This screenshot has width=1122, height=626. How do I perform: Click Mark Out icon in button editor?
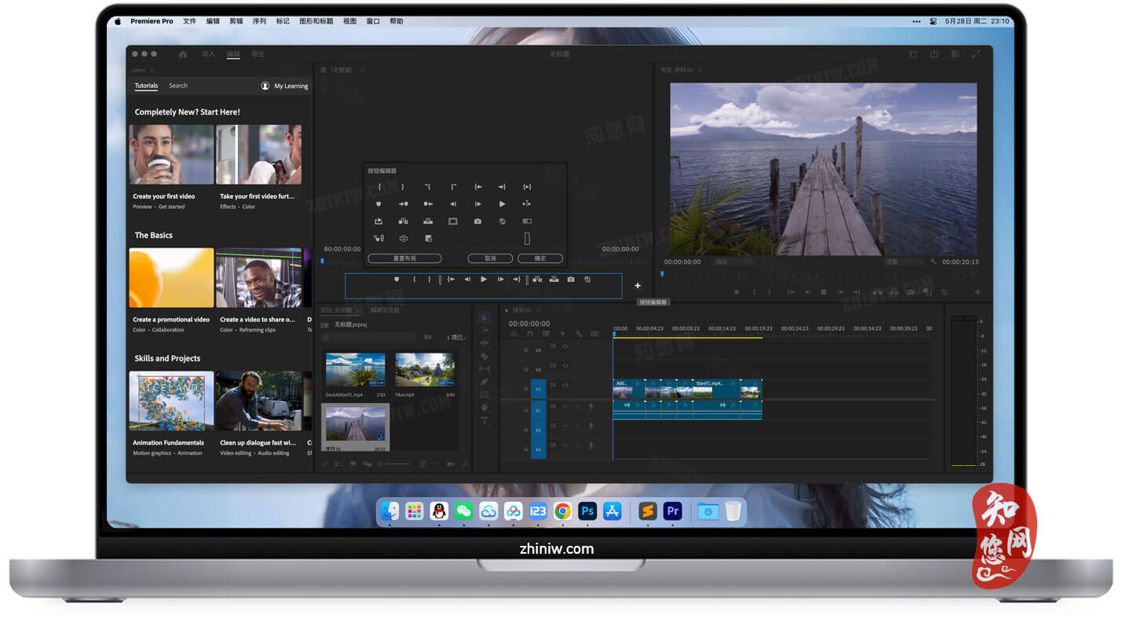(403, 187)
